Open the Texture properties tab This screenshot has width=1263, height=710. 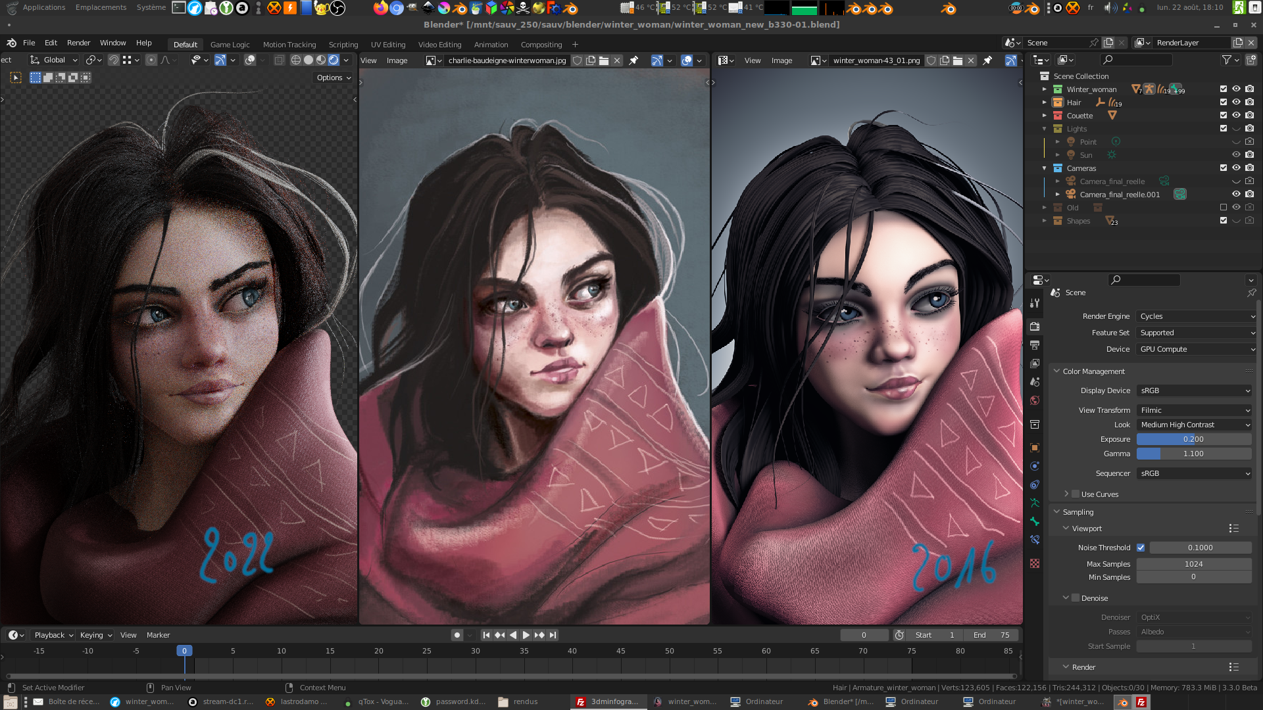point(1035,563)
